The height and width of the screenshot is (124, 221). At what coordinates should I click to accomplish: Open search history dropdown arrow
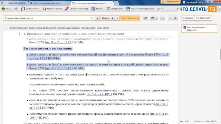[97, 18]
